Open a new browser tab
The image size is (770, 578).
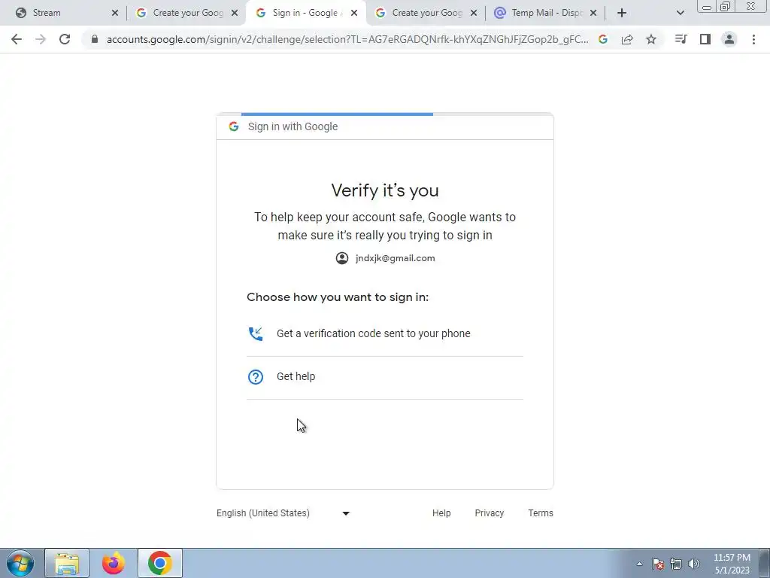click(622, 13)
